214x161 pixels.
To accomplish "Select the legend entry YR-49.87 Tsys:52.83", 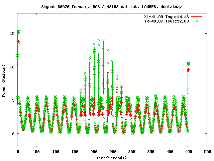I will pos(167,21).
